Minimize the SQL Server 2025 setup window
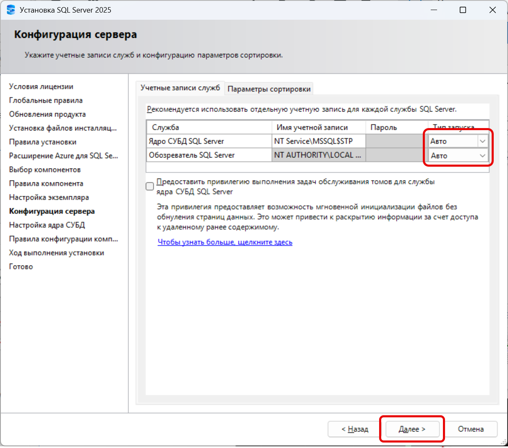Viewport: 508px width, 448px height. pyautogui.click(x=434, y=10)
